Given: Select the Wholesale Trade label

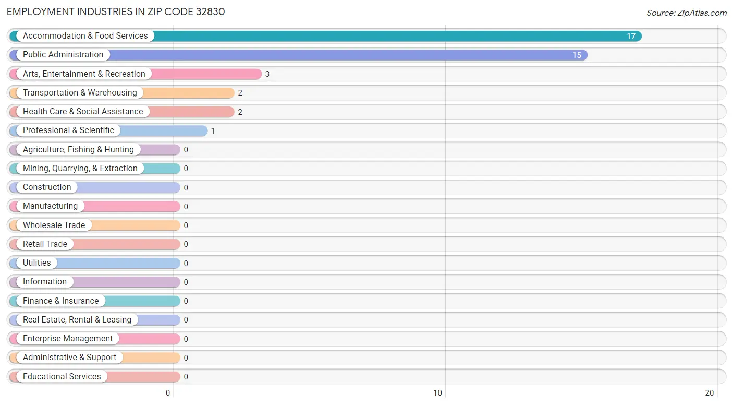Looking at the screenshot, I should tap(54, 225).
